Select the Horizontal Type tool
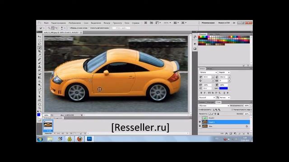289x162 pixels. click(x=39, y=93)
